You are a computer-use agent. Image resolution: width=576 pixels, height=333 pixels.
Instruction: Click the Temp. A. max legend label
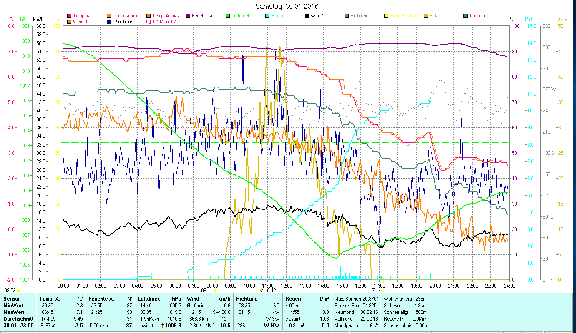click(x=166, y=16)
